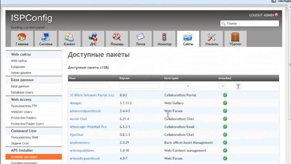Image resolution: width=291 pixels, height=164 pixels.
Task: Open Web-сайты sidebar item under Web-сайты
Action: [19, 61]
